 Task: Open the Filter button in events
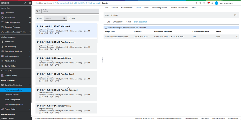(114, 15)
